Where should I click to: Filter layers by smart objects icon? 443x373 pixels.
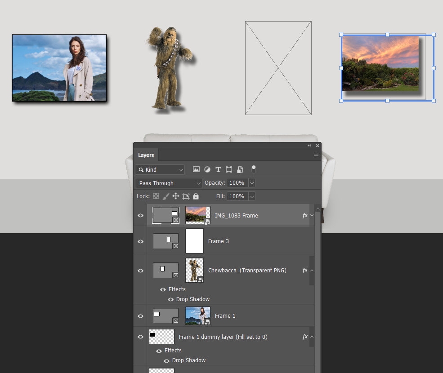[x=240, y=169]
